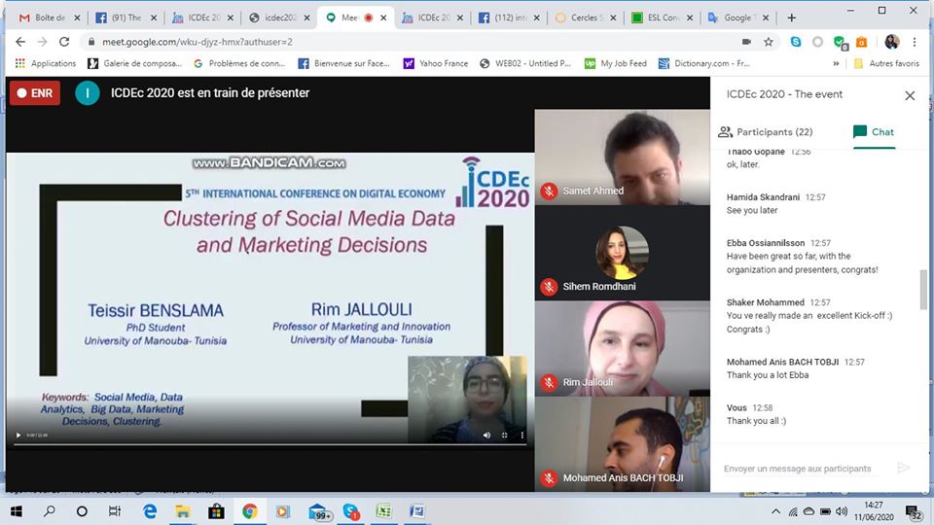Open the Bienvenue sur Face... bookmark
This screenshot has height=525, width=934.
coord(343,63)
